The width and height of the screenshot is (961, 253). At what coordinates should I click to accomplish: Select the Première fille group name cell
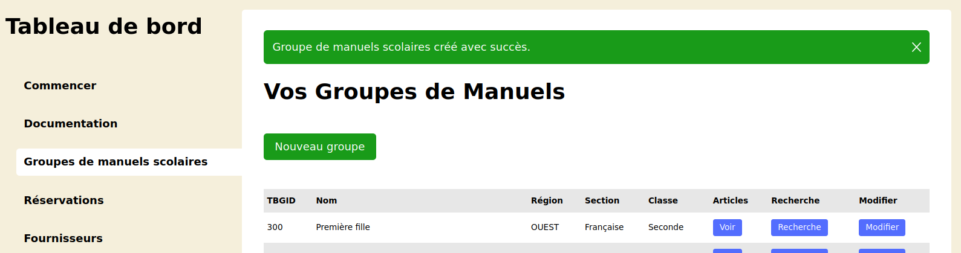(x=343, y=227)
